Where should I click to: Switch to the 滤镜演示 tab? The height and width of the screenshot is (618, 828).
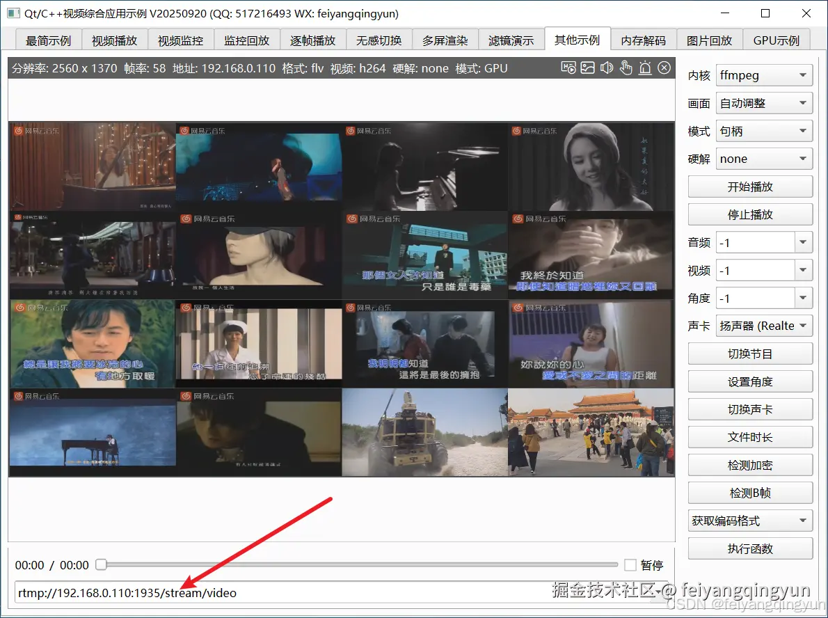pos(511,40)
